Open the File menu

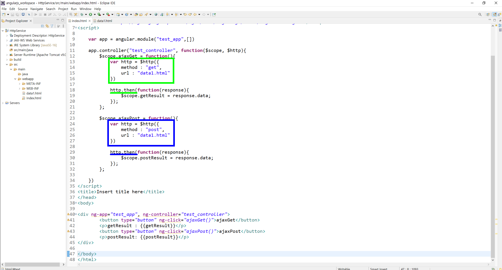point(4,9)
